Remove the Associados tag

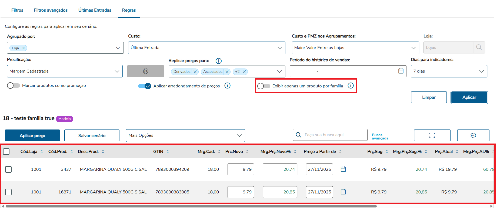tap(227, 71)
